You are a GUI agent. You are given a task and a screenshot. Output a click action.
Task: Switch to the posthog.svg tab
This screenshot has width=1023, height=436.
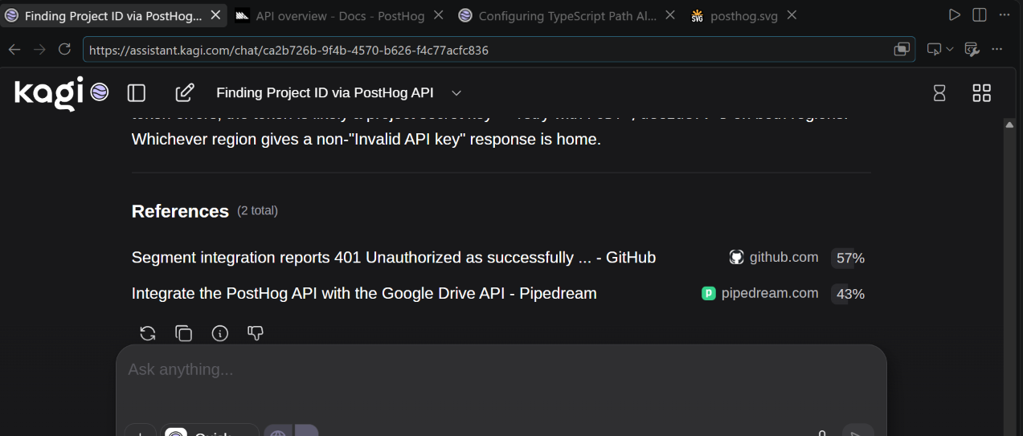[734, 15]
